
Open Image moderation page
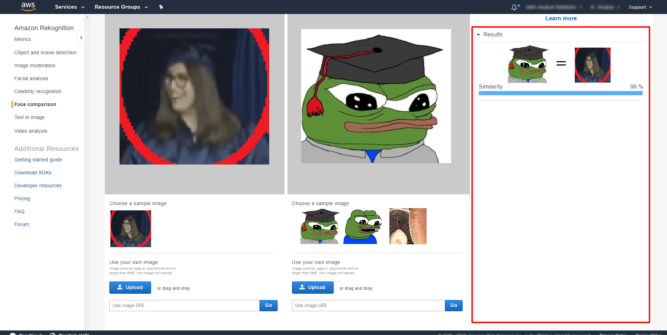tap(35, 65)
